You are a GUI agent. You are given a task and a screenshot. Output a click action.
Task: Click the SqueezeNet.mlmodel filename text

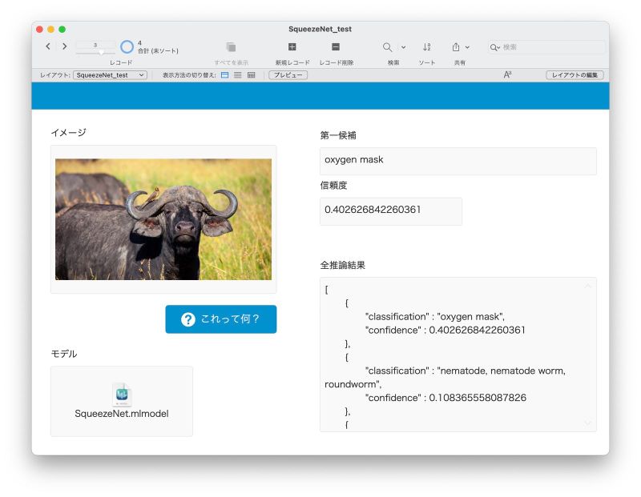[x=122, y=414]
